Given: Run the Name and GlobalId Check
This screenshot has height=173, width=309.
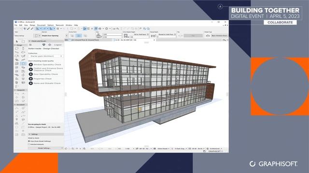Looking at the screenshot, I should (x=31, y=83).
